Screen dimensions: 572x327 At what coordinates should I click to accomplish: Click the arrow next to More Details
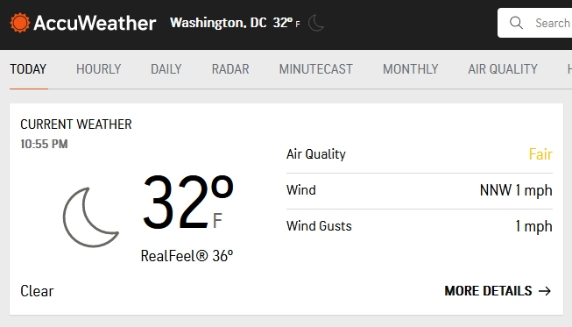545,291
